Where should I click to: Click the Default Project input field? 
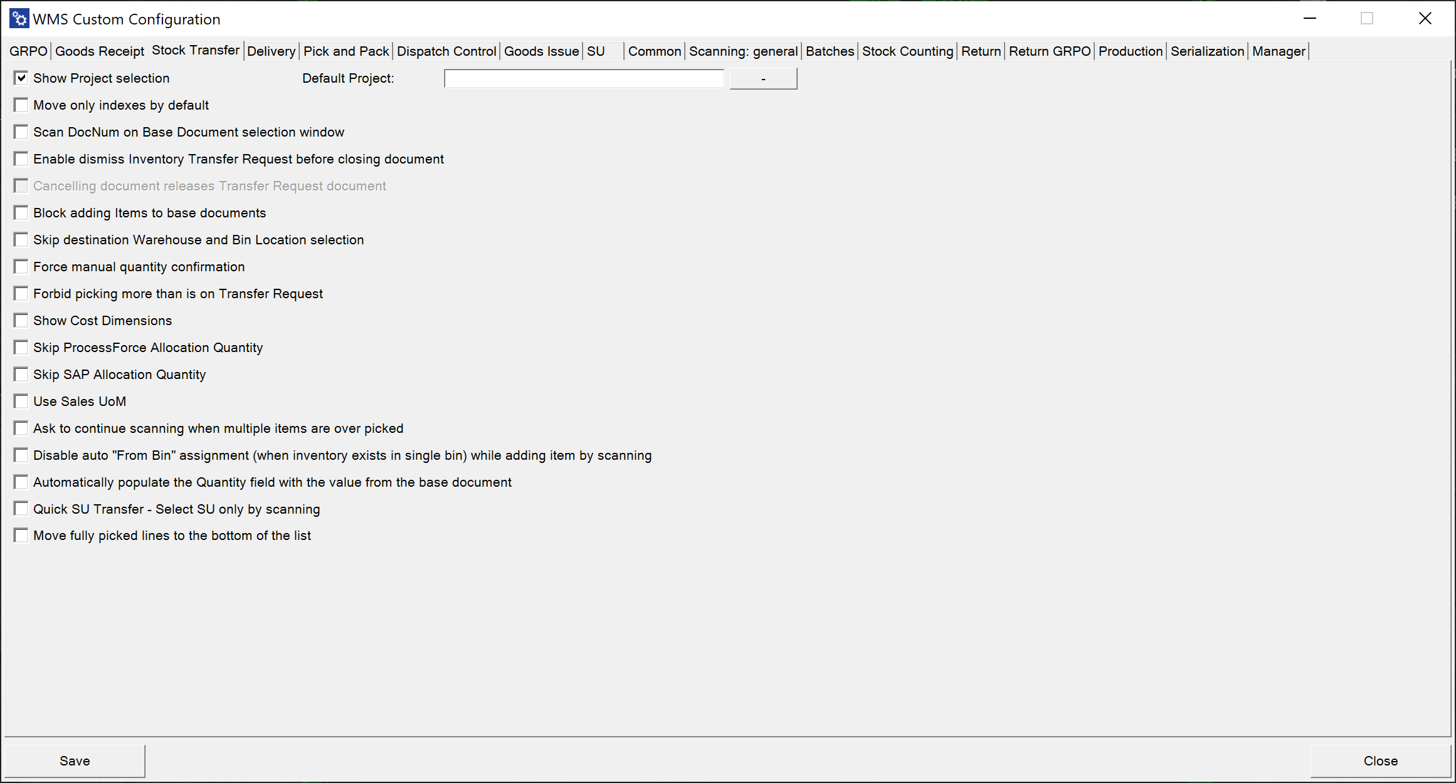[x=584, y=79]
